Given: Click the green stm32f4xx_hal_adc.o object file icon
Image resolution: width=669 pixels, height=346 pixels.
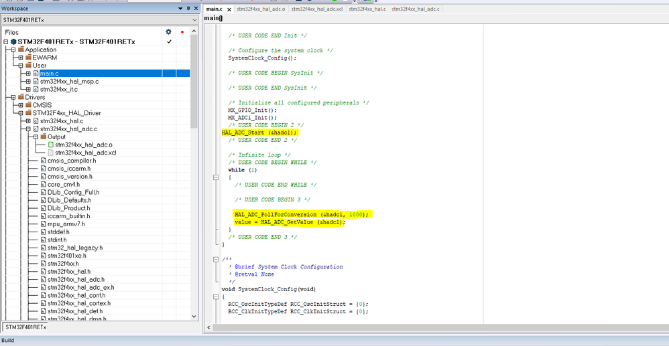Looking at the screenshot, I should [50, 145].
